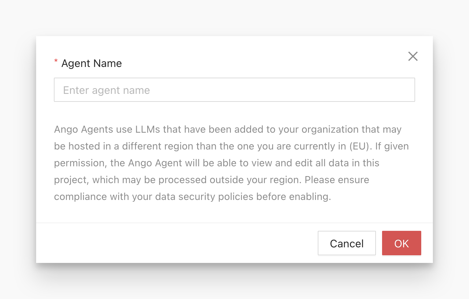Click the data security warning paragraph

193,197
